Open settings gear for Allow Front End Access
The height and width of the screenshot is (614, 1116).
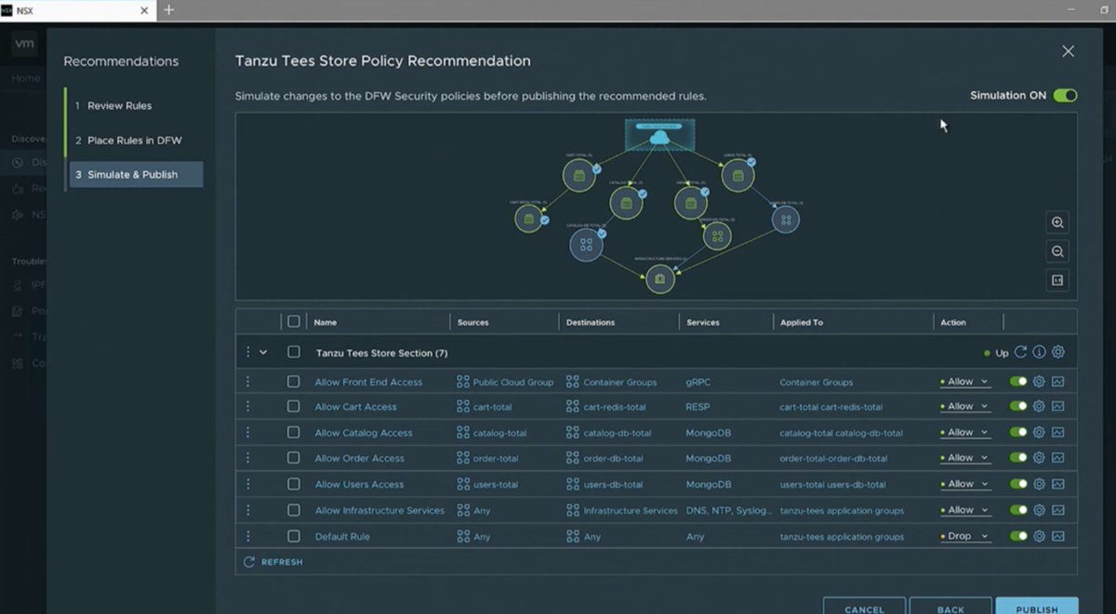tap(1039, 381)
